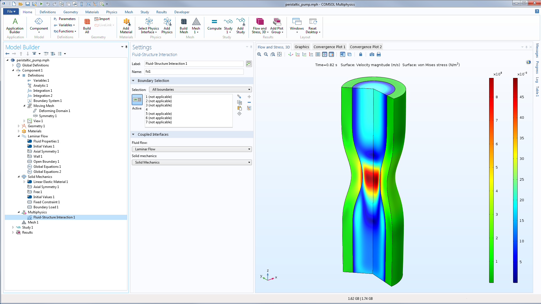Switch to Convergence Plot 1 tab
The width and height of the screenshot is (541, 304).
point(329,47)
